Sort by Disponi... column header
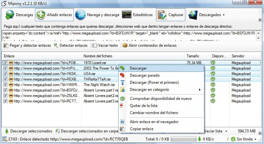 click(x=220, y=56)
